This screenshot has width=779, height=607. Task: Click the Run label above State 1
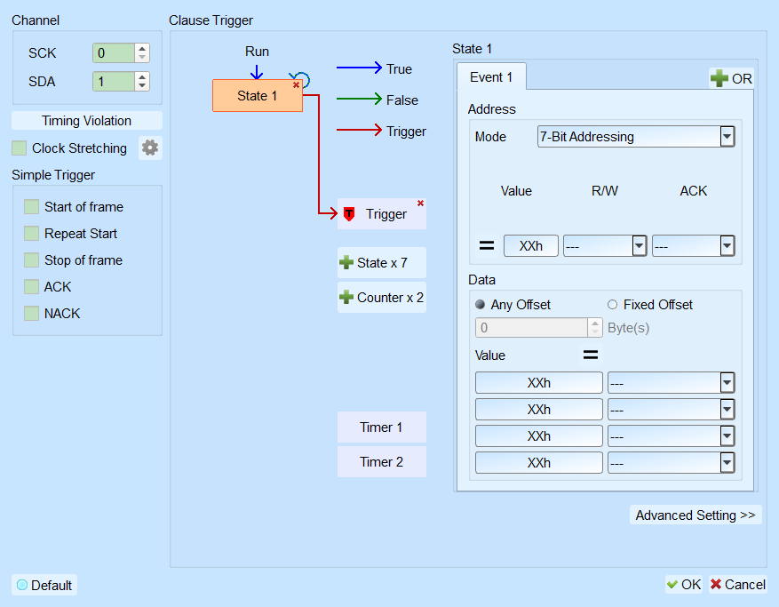click(x=257, y=52)
